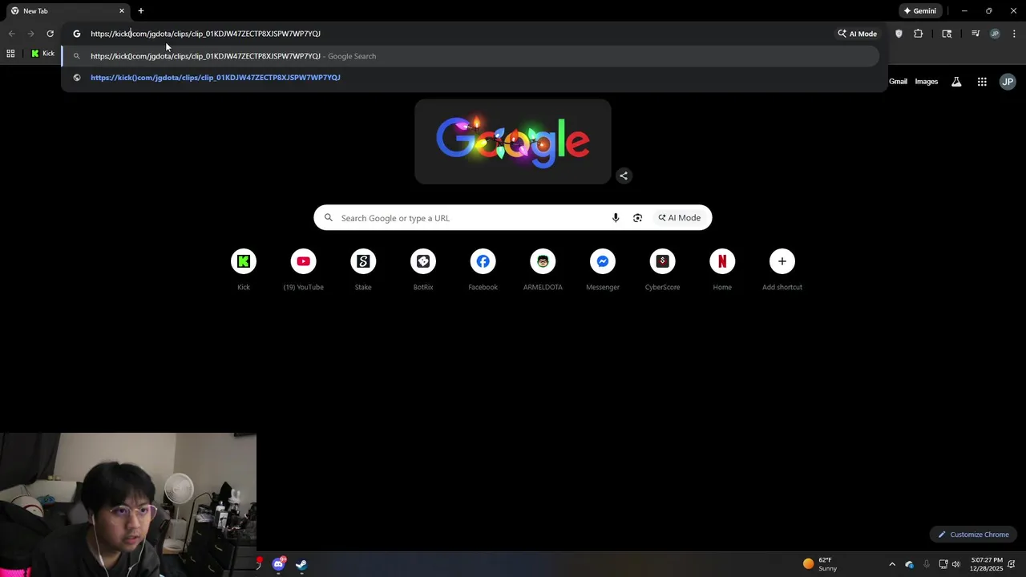Open the volume speaker icon in tray

pyautogui.click(x=955, y=564)
